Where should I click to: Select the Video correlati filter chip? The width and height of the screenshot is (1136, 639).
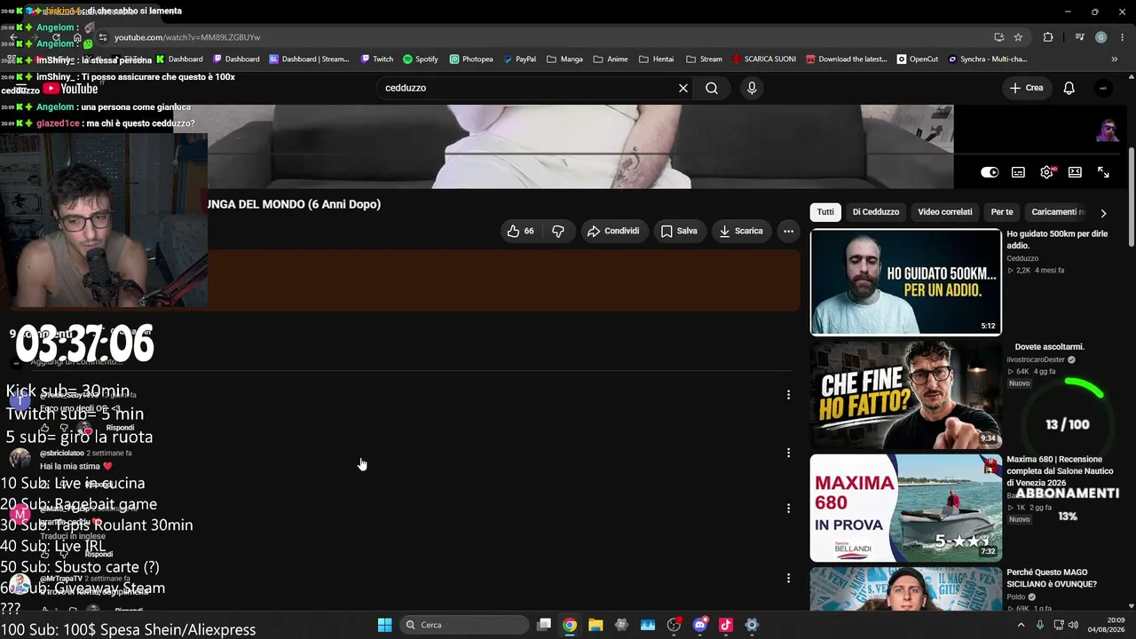pyautogui.click(x=945, y=212)
